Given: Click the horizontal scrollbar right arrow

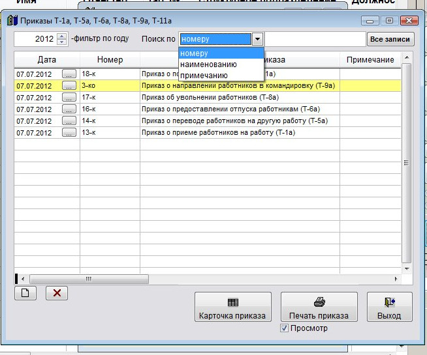Looking at the screenshot, I should pyautogui.click(x=396, y=279).
